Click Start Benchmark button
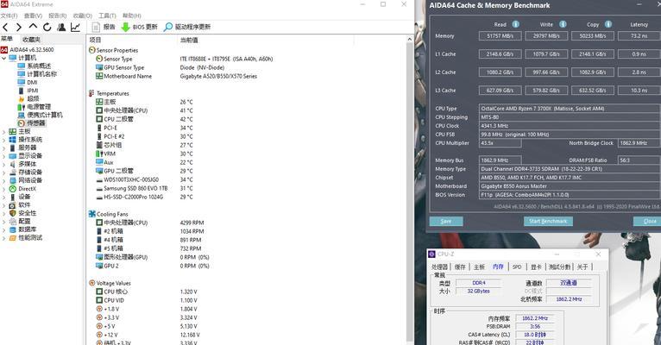Image resolution: width=661 pixels, height=345 pixels. tap(548, 221)
